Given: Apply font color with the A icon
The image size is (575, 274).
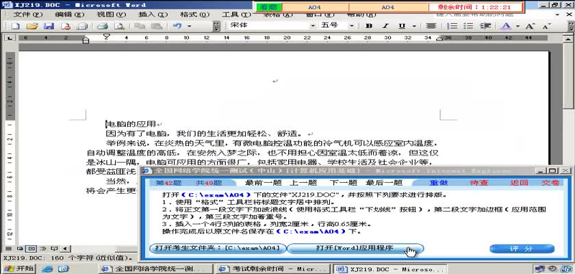Looking at the screenshot, I should click(x=507, y=26).
